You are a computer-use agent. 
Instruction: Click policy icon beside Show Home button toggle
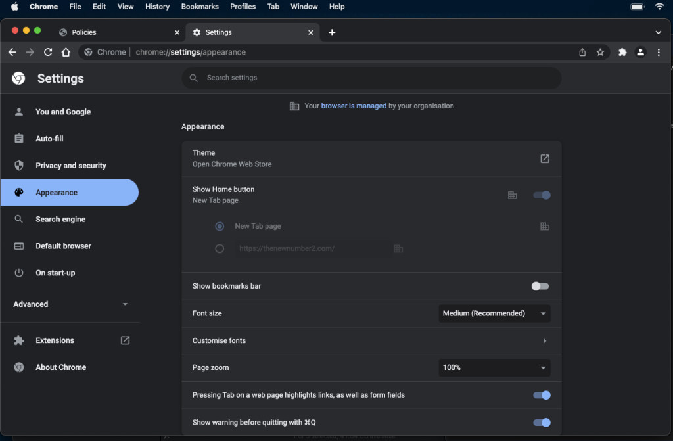click(513, 195)
